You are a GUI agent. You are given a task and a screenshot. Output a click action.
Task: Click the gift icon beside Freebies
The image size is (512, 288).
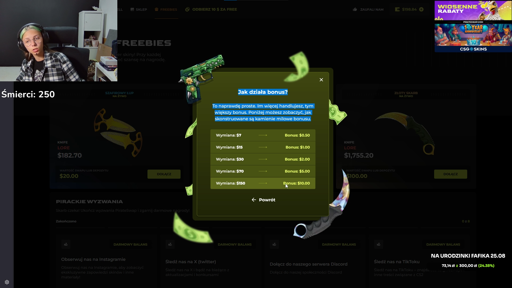(x=157, y=9)
